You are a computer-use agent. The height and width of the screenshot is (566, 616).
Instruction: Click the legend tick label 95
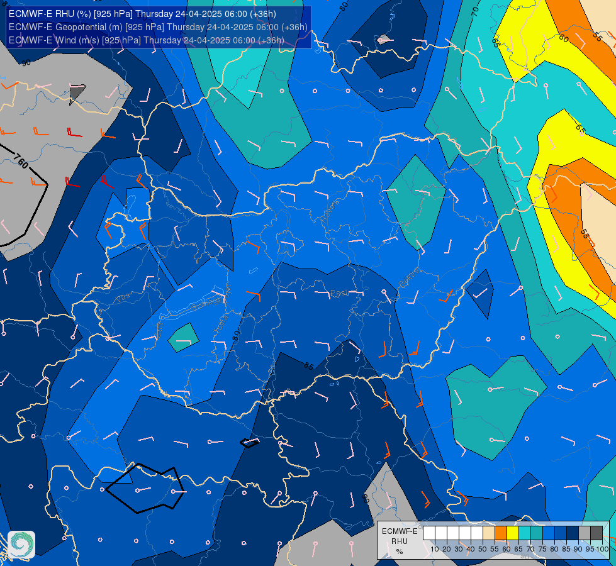click(590, 549)
